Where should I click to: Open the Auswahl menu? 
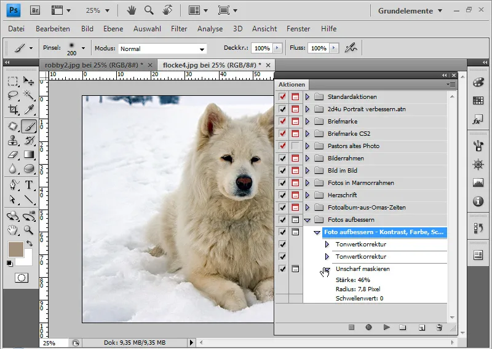147,28
